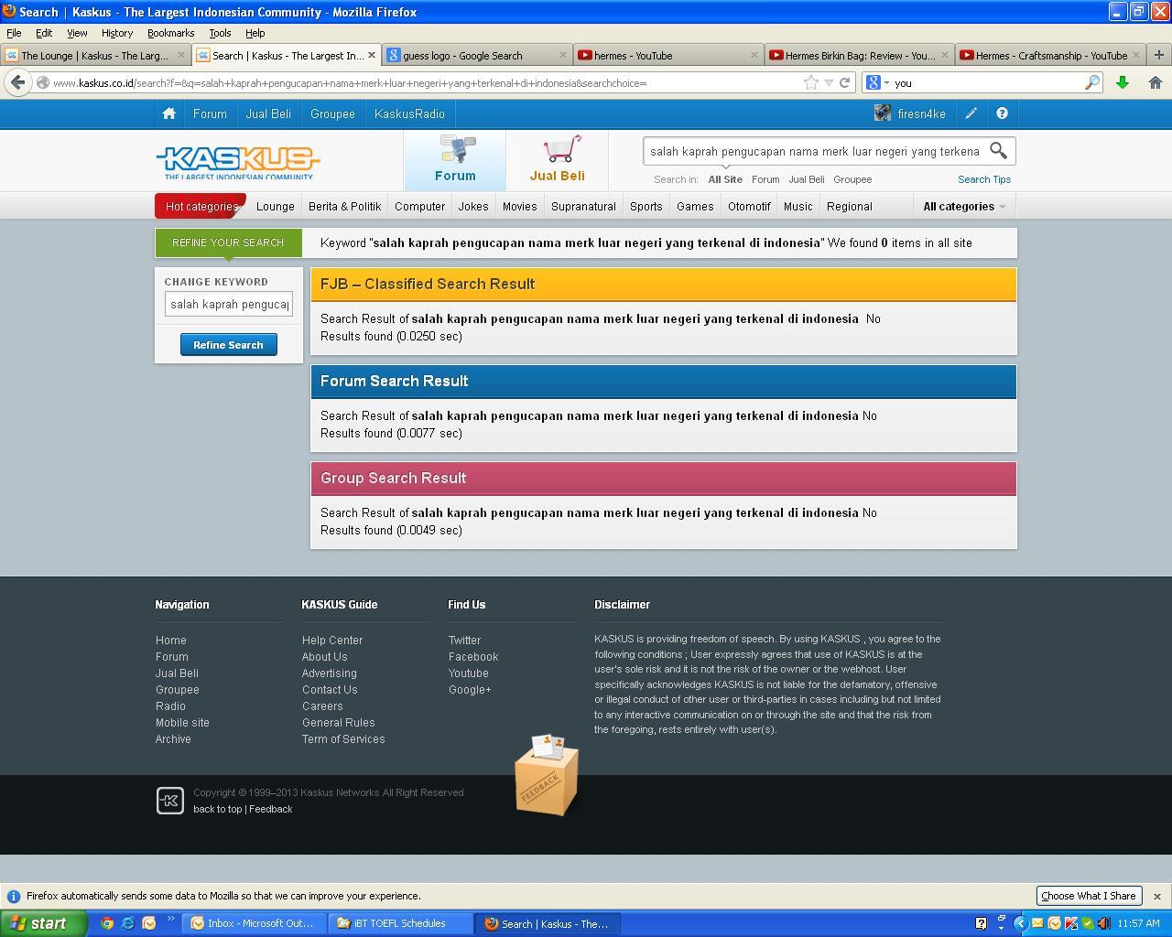Click the browser back arrow button
This screenshot has width=1172, height=937.
[x=17, y=82]
